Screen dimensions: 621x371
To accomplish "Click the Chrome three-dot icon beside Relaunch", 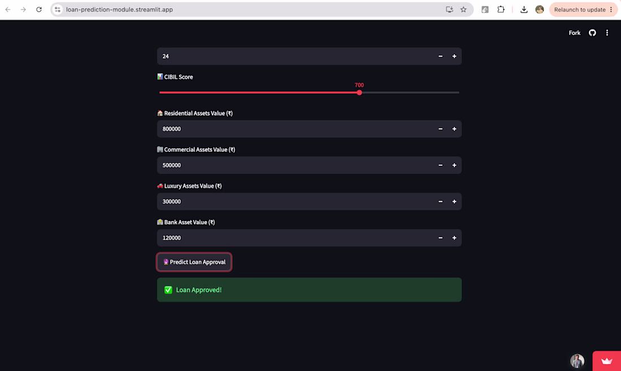I will (x=611, y=10).
